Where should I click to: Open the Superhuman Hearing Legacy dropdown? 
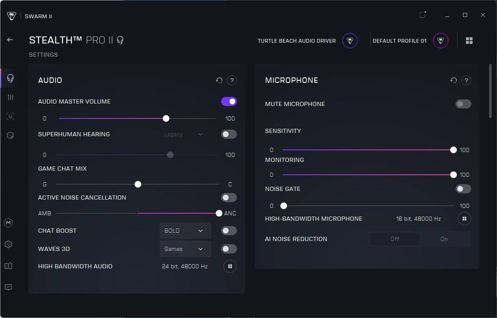click(x=183, y=134)
